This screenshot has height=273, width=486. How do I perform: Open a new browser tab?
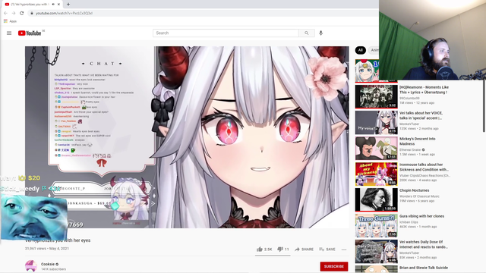tap(68, 5)
